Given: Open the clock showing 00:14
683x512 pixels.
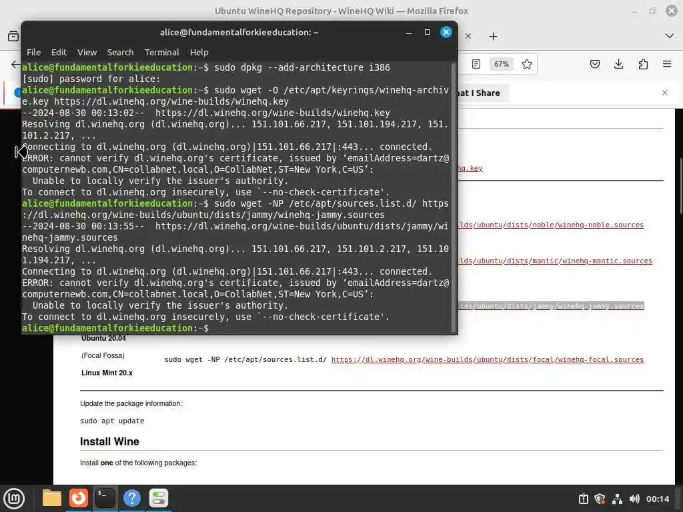Looking at the screenshot, I should tap(657, 499).
